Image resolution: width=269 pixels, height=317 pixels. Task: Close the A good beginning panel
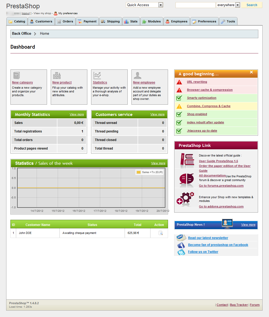251,72
